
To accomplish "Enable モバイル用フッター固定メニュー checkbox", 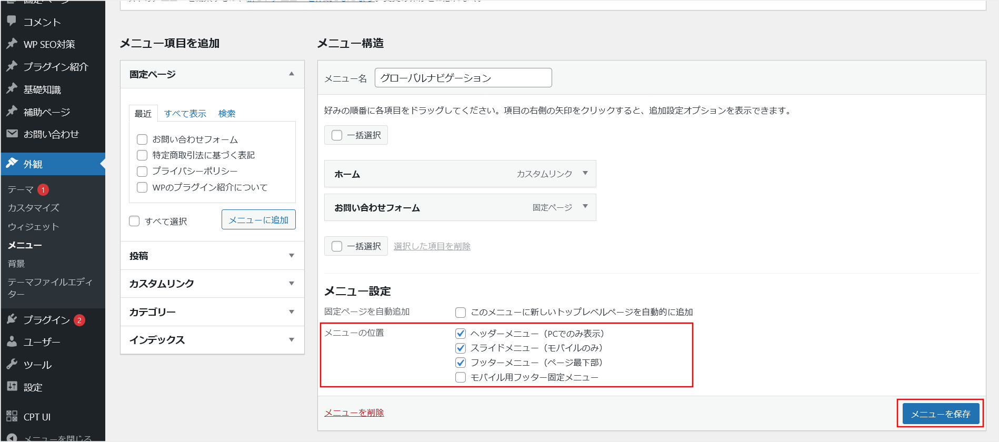I will (x=461, y=377).
